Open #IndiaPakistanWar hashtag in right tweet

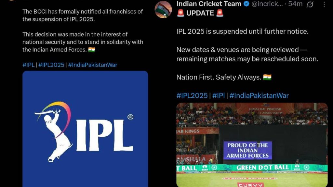coord(259,96)
